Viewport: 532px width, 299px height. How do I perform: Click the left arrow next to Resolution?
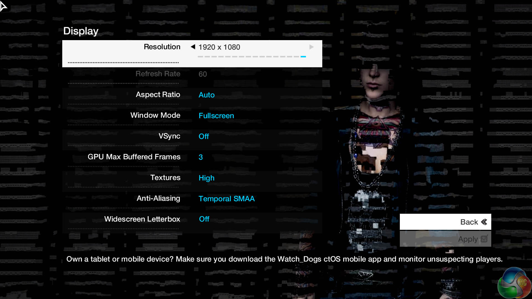[x=193, y=47]
